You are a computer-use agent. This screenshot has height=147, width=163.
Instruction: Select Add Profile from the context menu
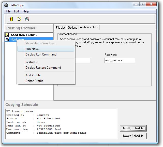pos(46,75)
